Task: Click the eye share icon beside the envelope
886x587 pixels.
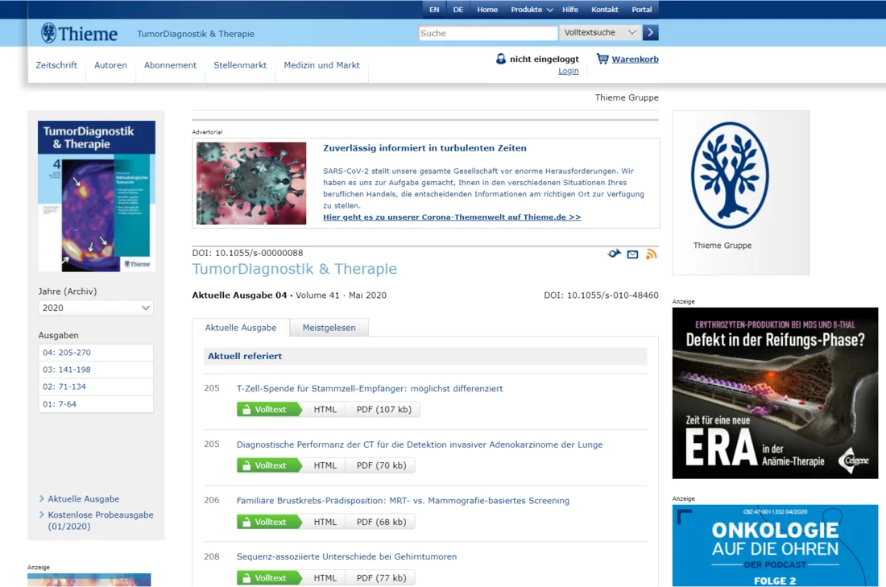Action: coord(614,253)
